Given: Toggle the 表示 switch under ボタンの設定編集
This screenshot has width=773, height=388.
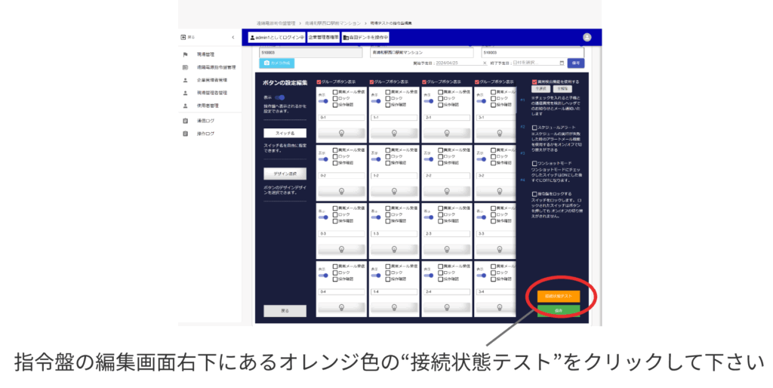Looking at the screenshot, I should pyautogui.click(x=279, y=97).
